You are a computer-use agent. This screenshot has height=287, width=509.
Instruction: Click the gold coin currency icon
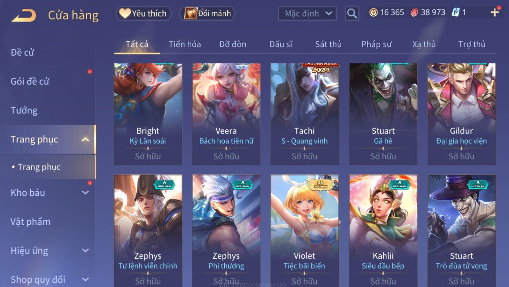(373, 13)
